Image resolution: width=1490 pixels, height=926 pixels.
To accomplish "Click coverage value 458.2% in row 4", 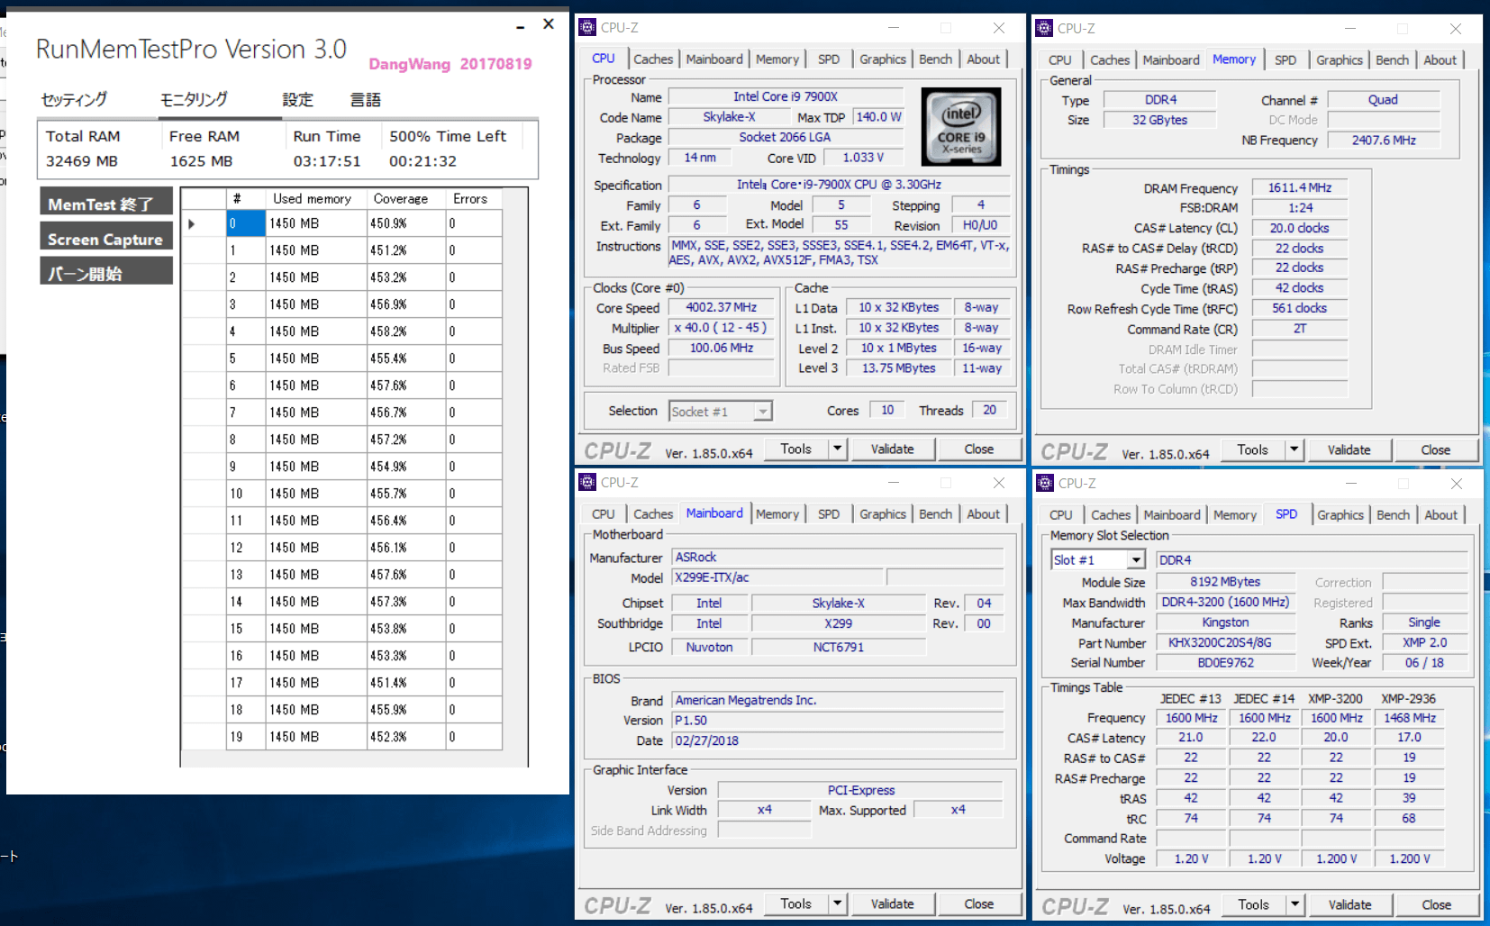I will pyautogui.click(x=406, y=331).
